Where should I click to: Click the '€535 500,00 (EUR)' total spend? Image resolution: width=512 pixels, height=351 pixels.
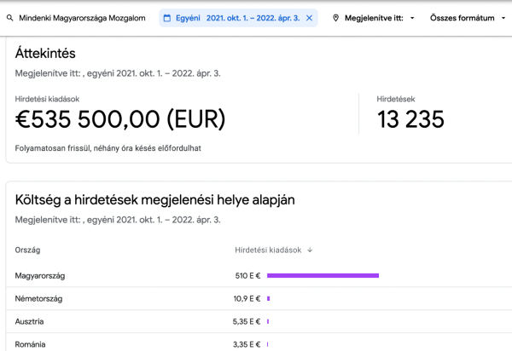120,119
